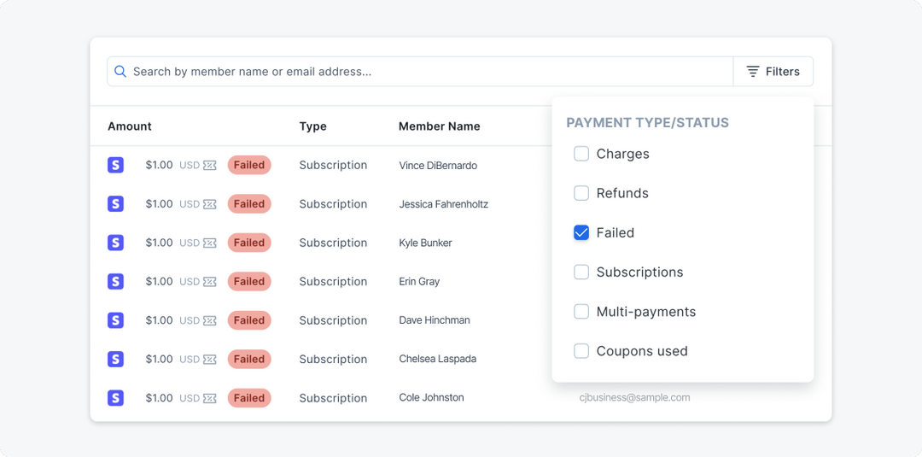Click coupon ticket icon in Kyle Bunker's row
The height and width of the screenshot is (457, 922).
pos(210,243)
